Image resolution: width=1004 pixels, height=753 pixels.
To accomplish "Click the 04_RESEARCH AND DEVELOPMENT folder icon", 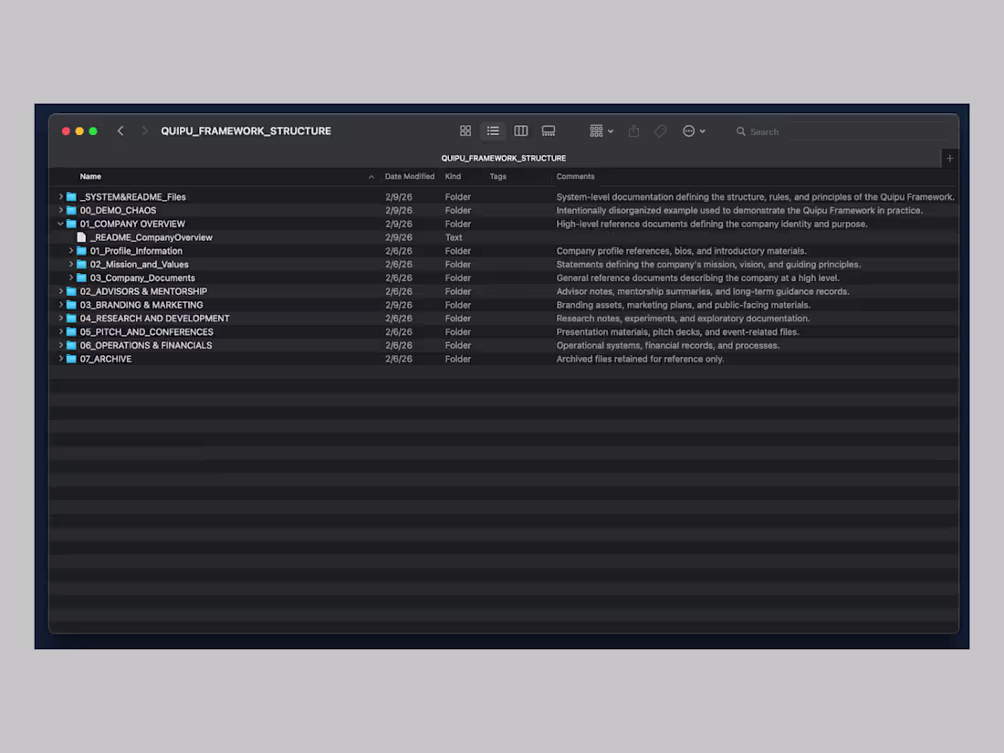I will 71,319.
